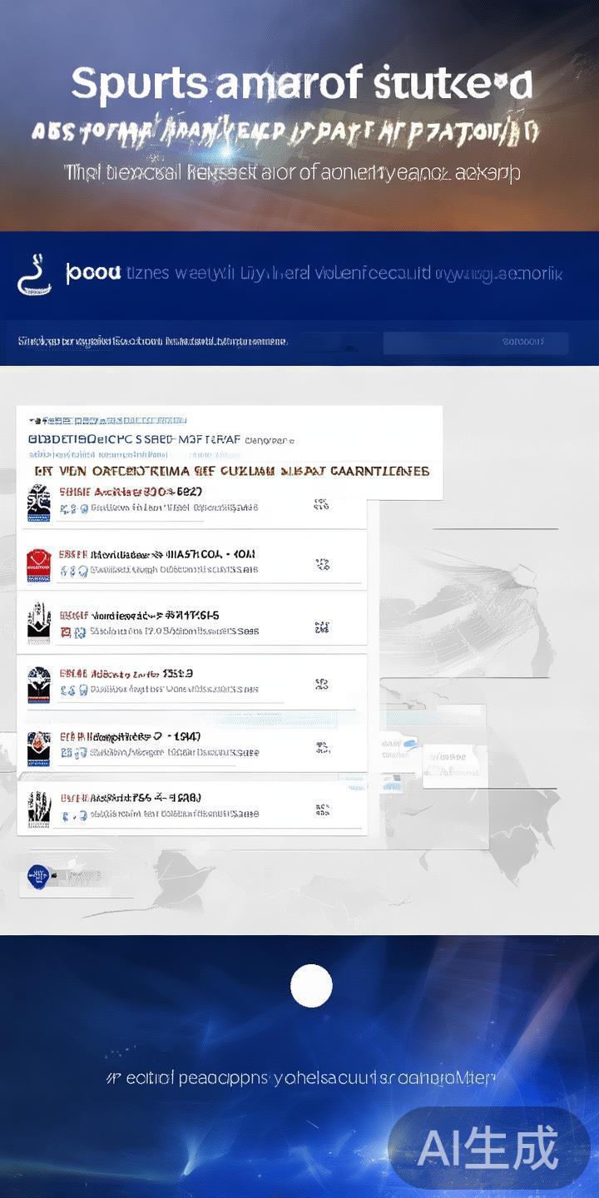Click the "Spurts amarof stutke'd" headline
Viewport: 599px width, 1198px height.
(x=301, y=84)
